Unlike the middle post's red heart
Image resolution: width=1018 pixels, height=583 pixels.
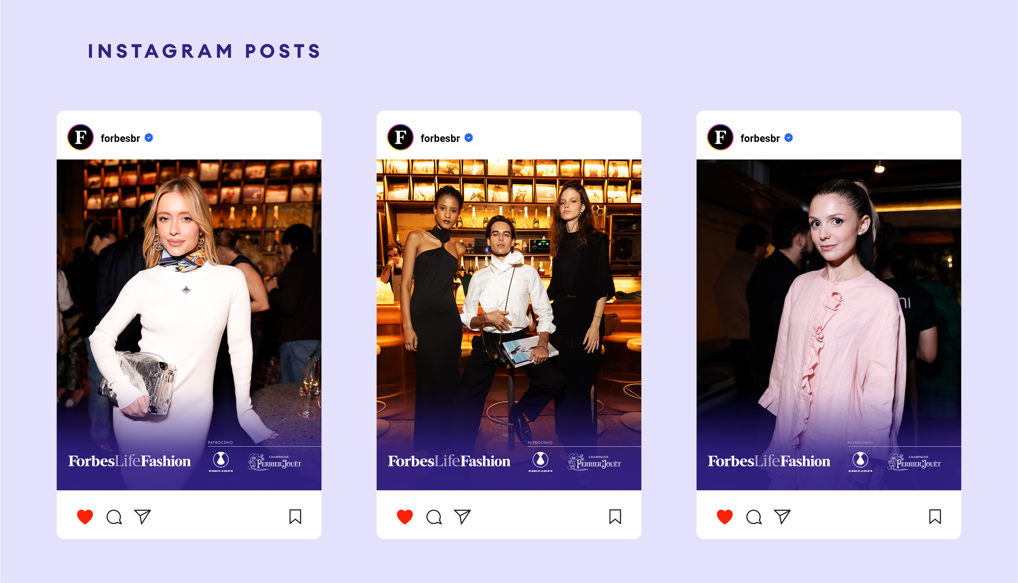pos(405,516)
